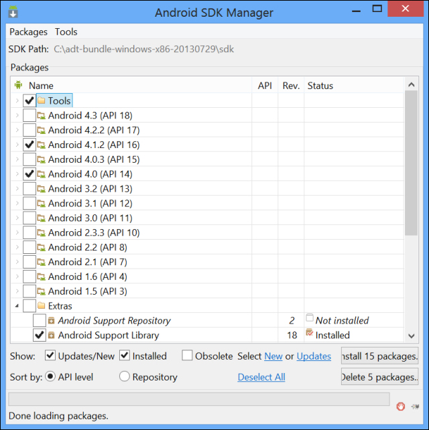Click the Install 15 packages button
429x430 pixels.
[x=379, y=356]
